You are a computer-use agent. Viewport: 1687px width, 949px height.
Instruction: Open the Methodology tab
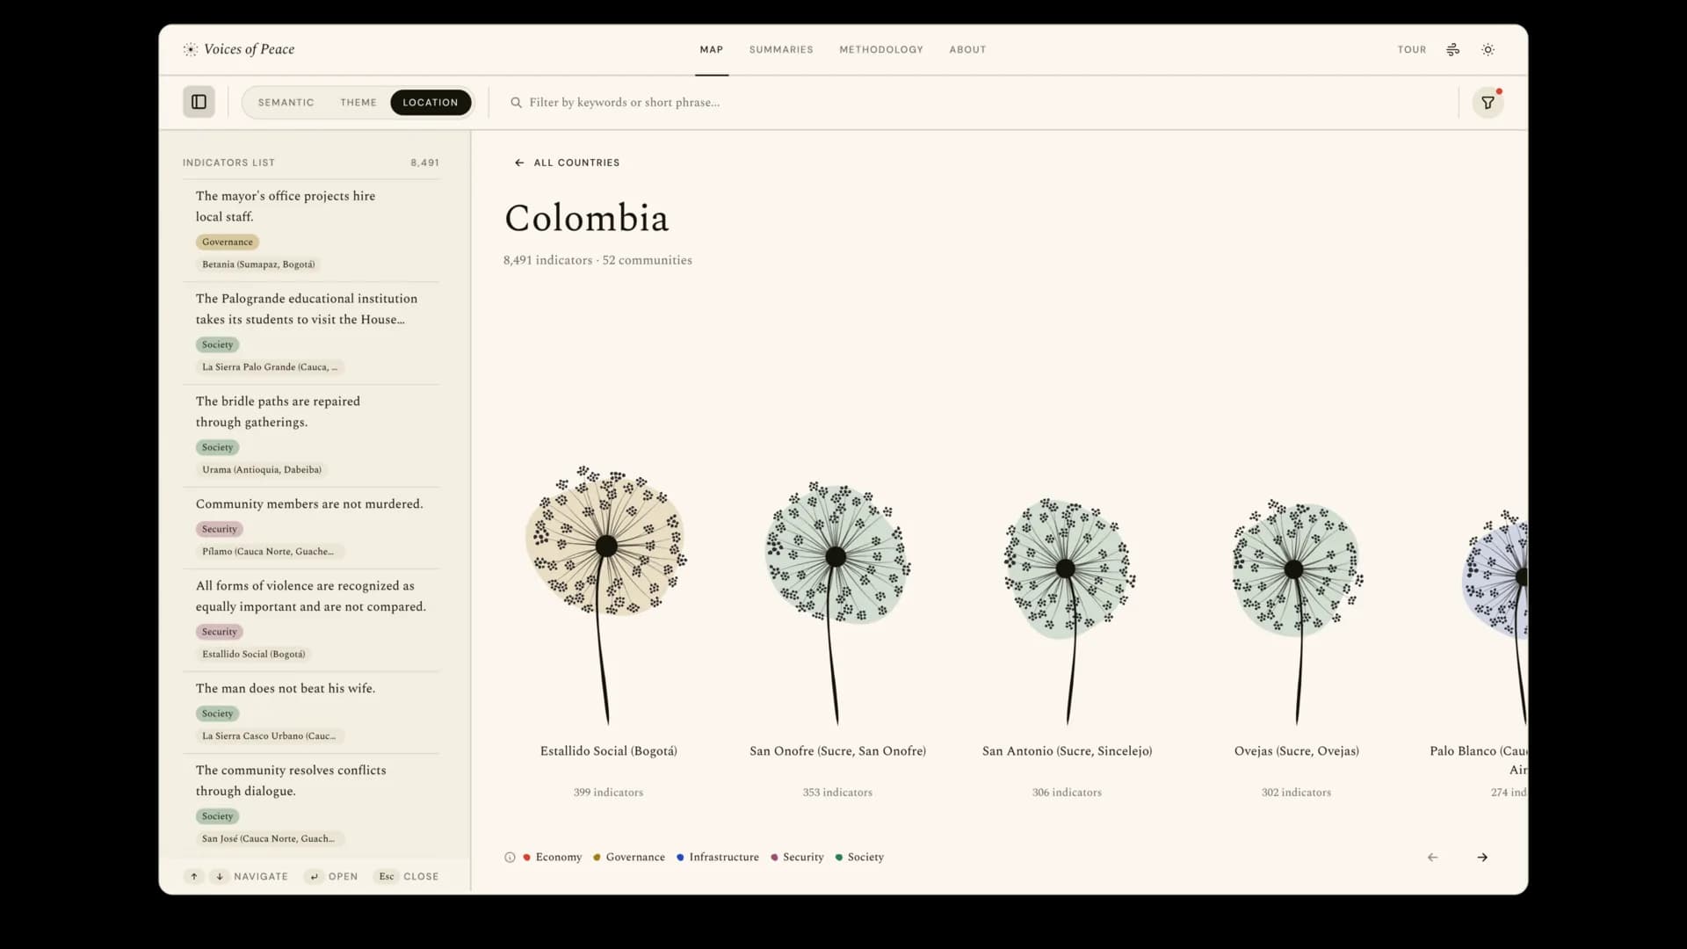pyautogui.click(x=881, y=50)
